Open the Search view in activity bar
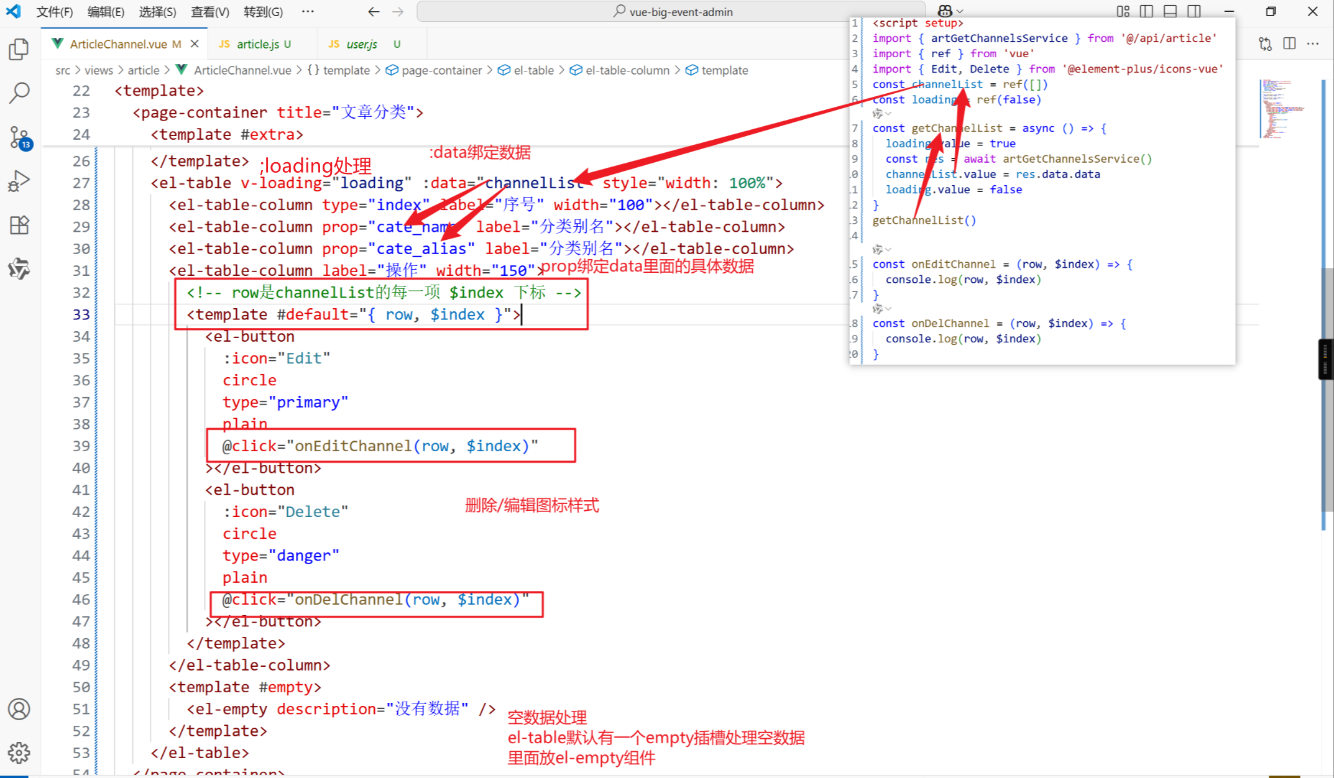 click(x=19, y=93)
